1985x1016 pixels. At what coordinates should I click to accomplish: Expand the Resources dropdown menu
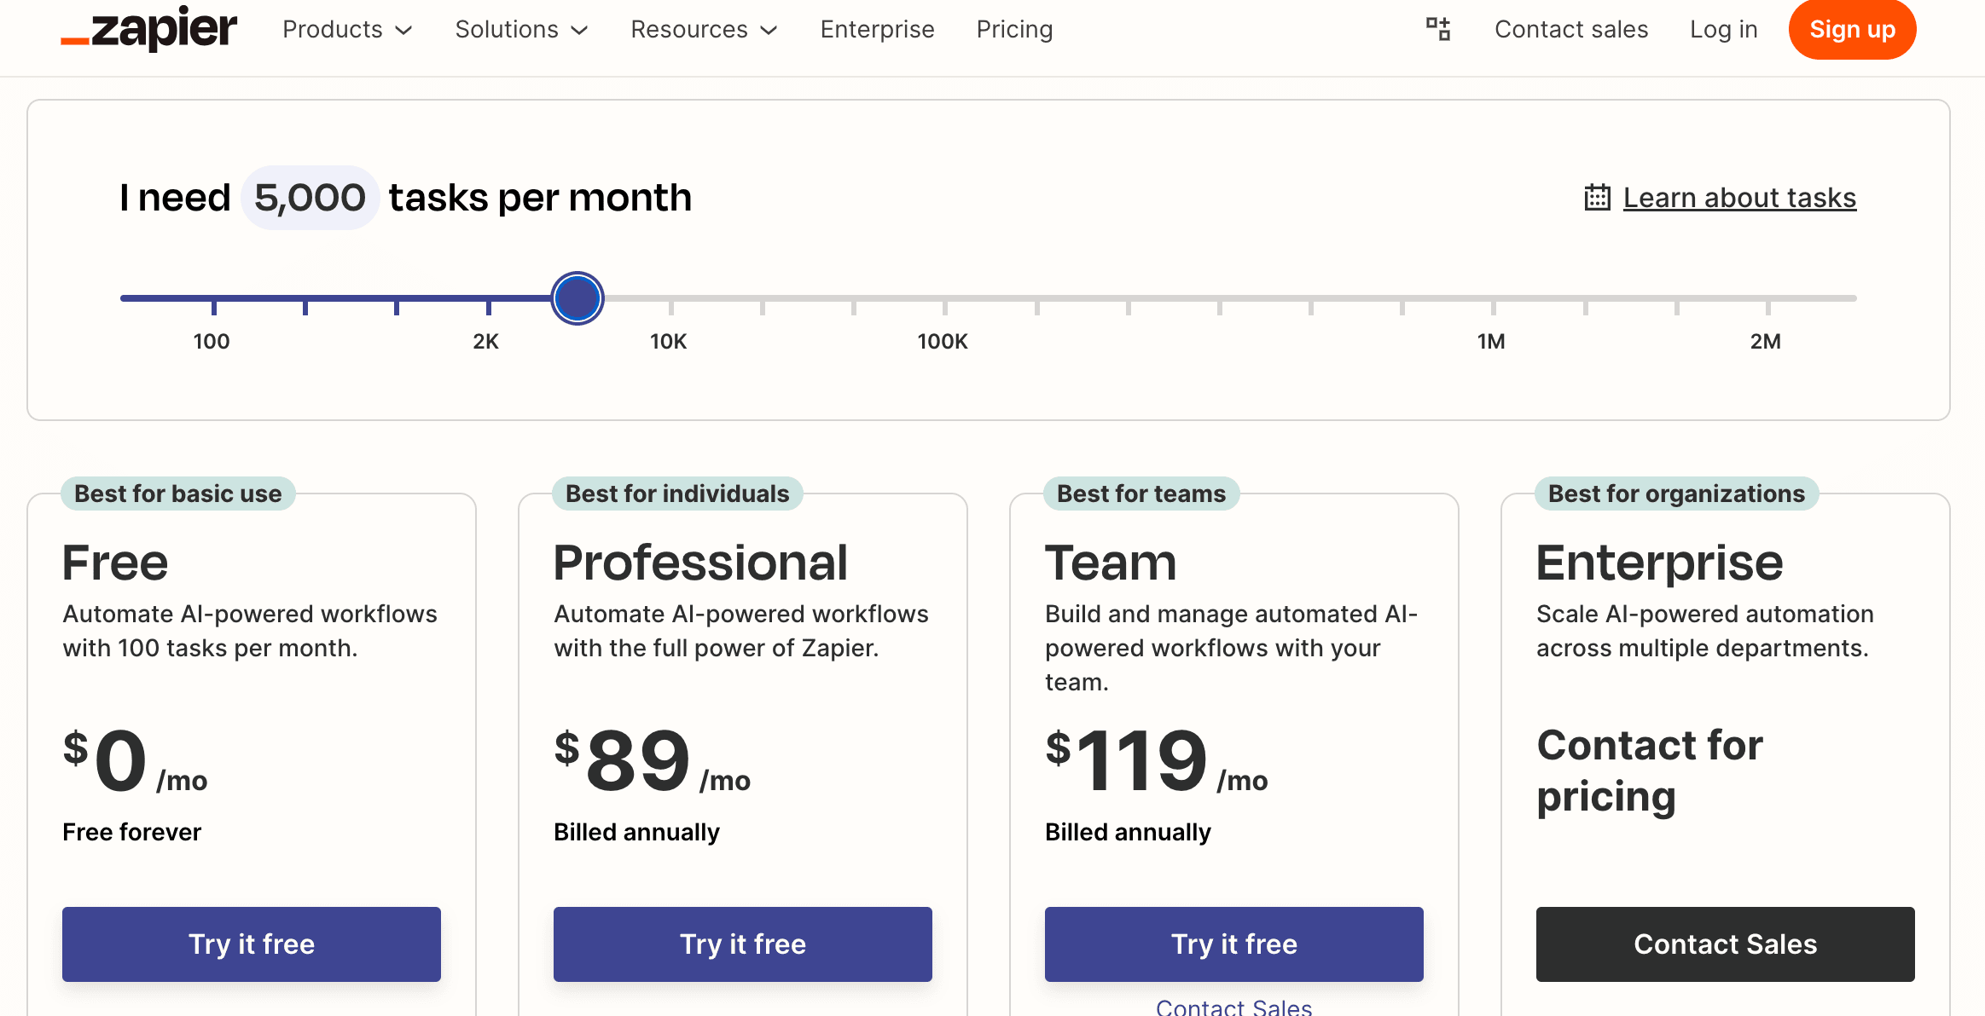(704, 30)
